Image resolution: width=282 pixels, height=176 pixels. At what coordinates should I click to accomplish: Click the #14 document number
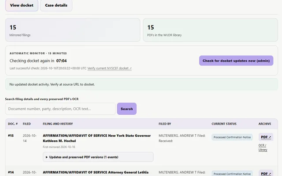coord(11,172)
